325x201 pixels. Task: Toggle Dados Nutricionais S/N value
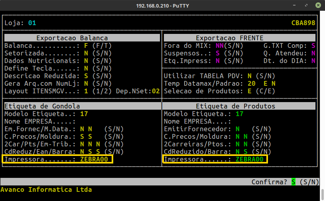[x=86, y=61]
